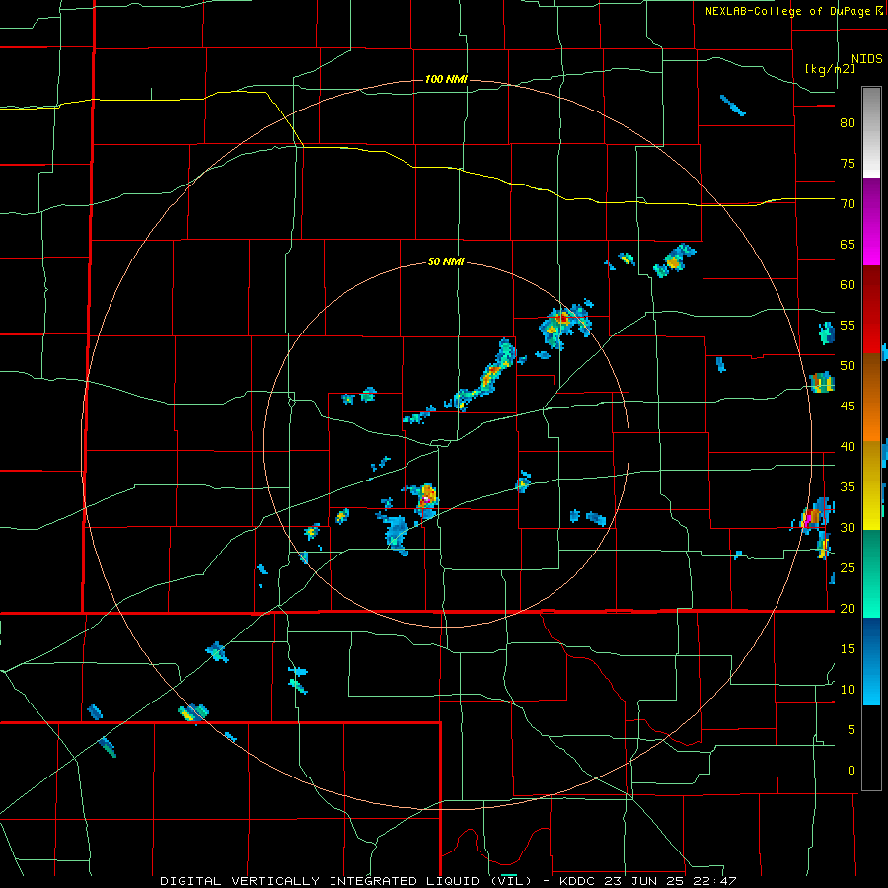Click the magenta-purple segment of the color bar

pyautogui.click(x=871, y=221)
